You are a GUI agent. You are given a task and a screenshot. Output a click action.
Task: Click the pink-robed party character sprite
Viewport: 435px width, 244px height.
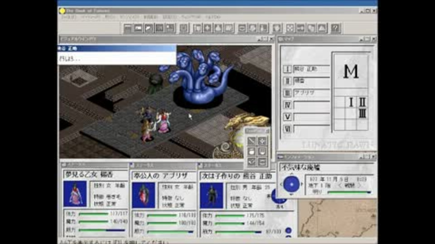164,122
